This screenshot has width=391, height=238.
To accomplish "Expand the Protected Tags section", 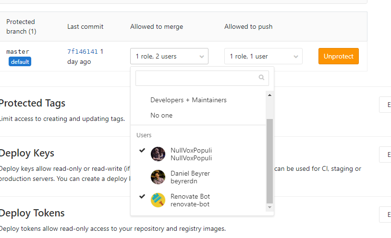I will (x=385, y=105).
